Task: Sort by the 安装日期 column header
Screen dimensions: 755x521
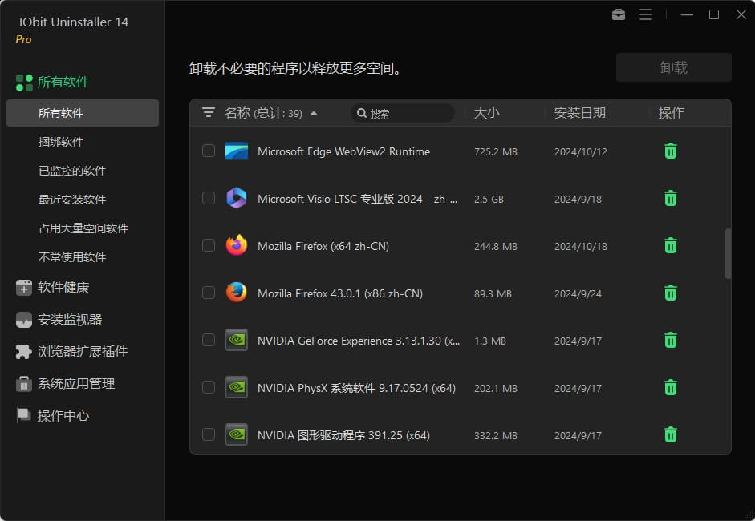Action: click(580, 112)
